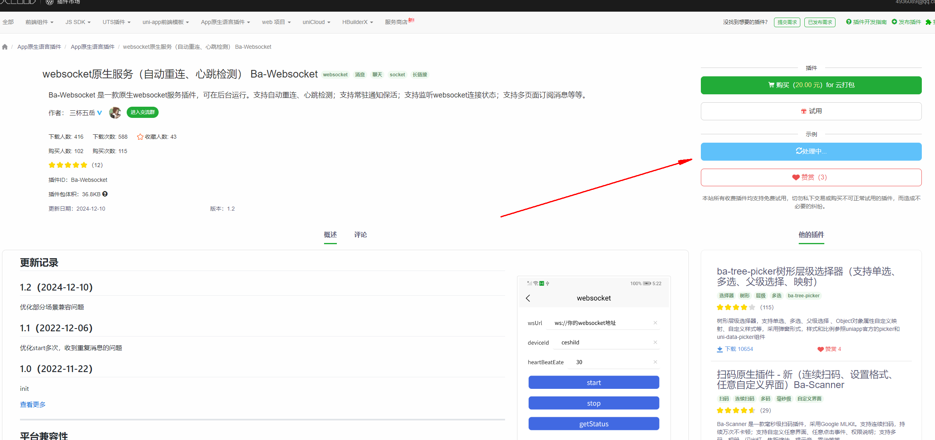Expand the HBuilderX dropdown

[x=357, y=22]
